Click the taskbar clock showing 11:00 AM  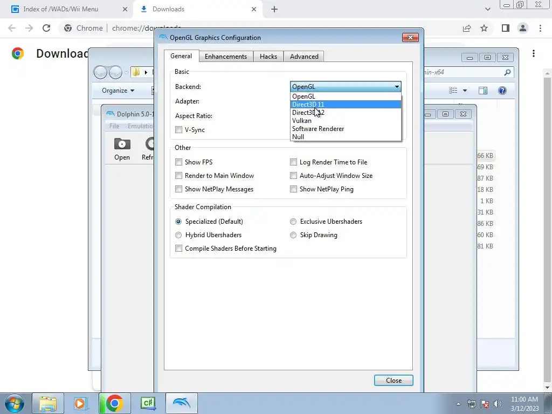525,404
